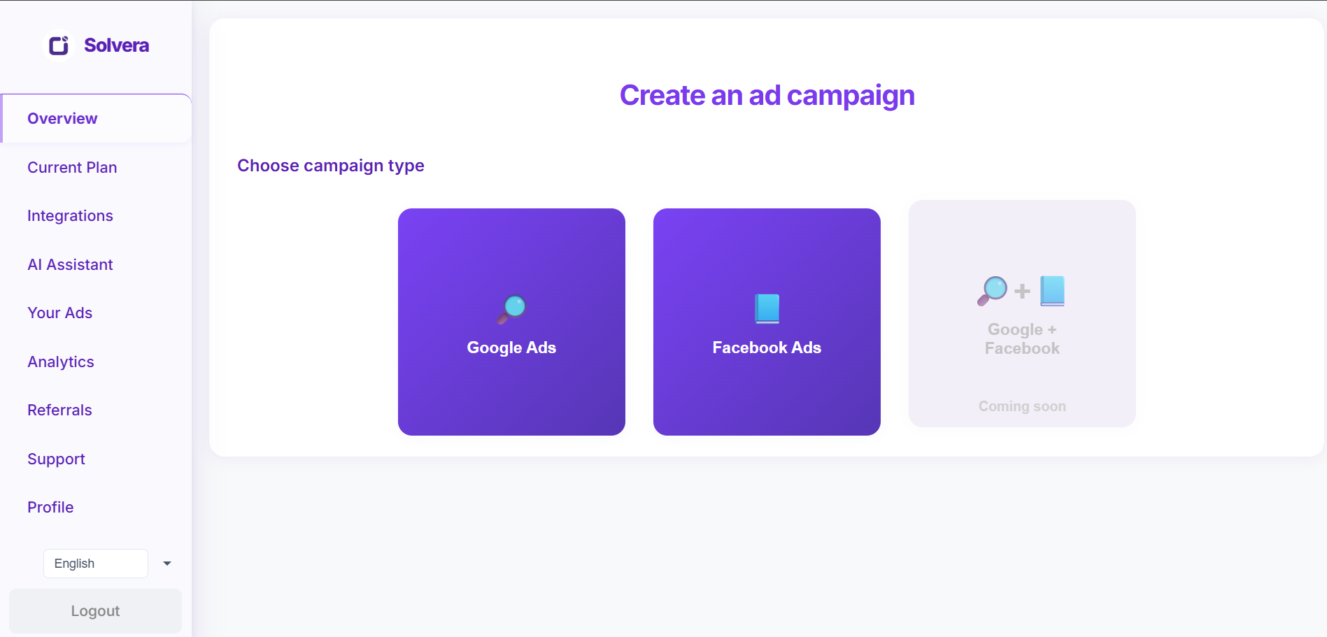The width and height of the screenshot is (1327, 637).
Task: Open the English language combo box
Action: 95,563
